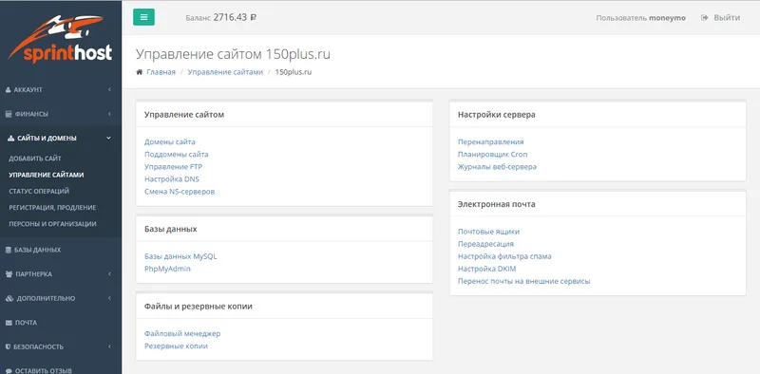Open Почта sidebar menu label
760x374 pixels.
26,323
